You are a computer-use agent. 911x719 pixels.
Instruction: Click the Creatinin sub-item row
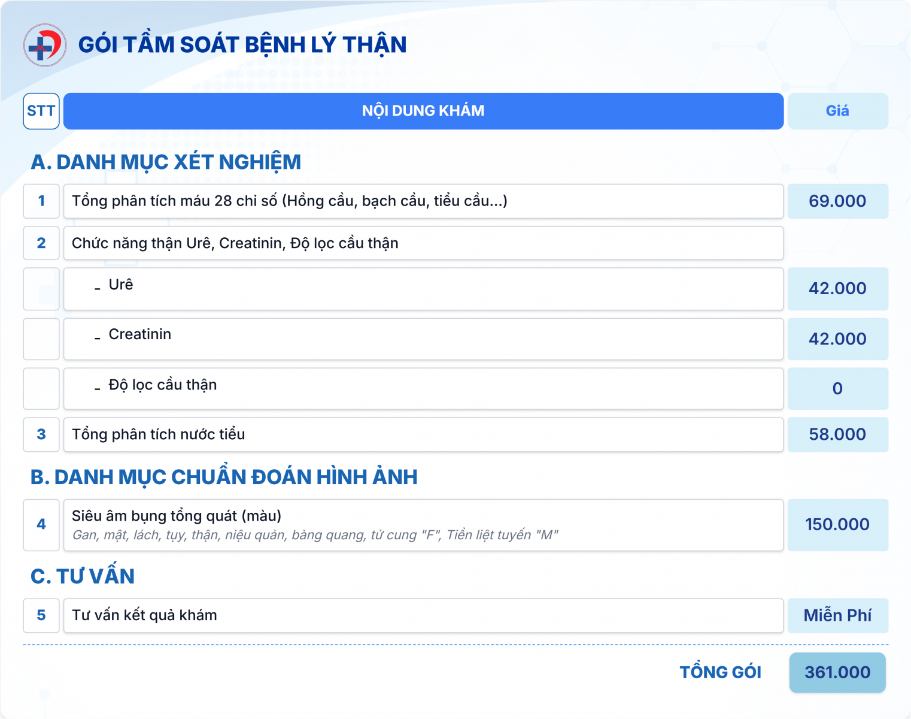tap(423, 339)
